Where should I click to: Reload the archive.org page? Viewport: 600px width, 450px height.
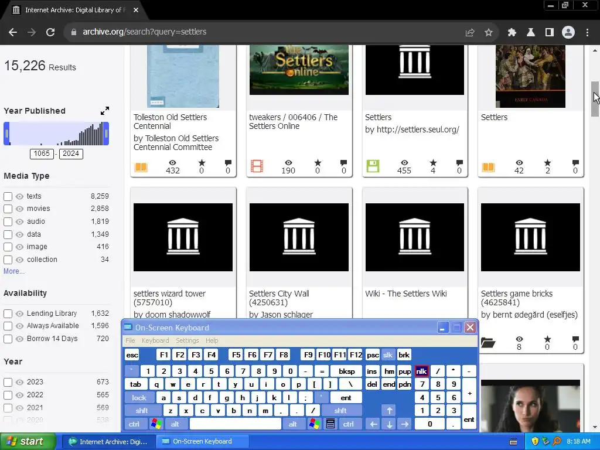click(50, 32)
